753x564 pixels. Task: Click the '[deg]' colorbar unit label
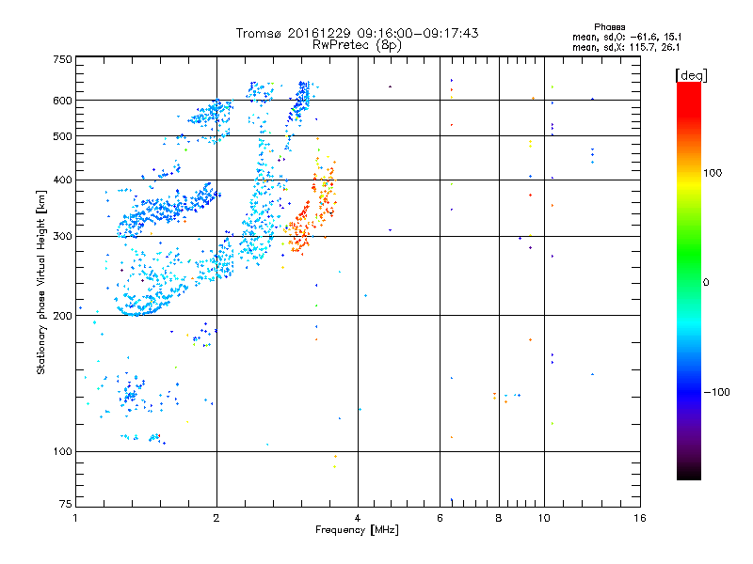691,75
